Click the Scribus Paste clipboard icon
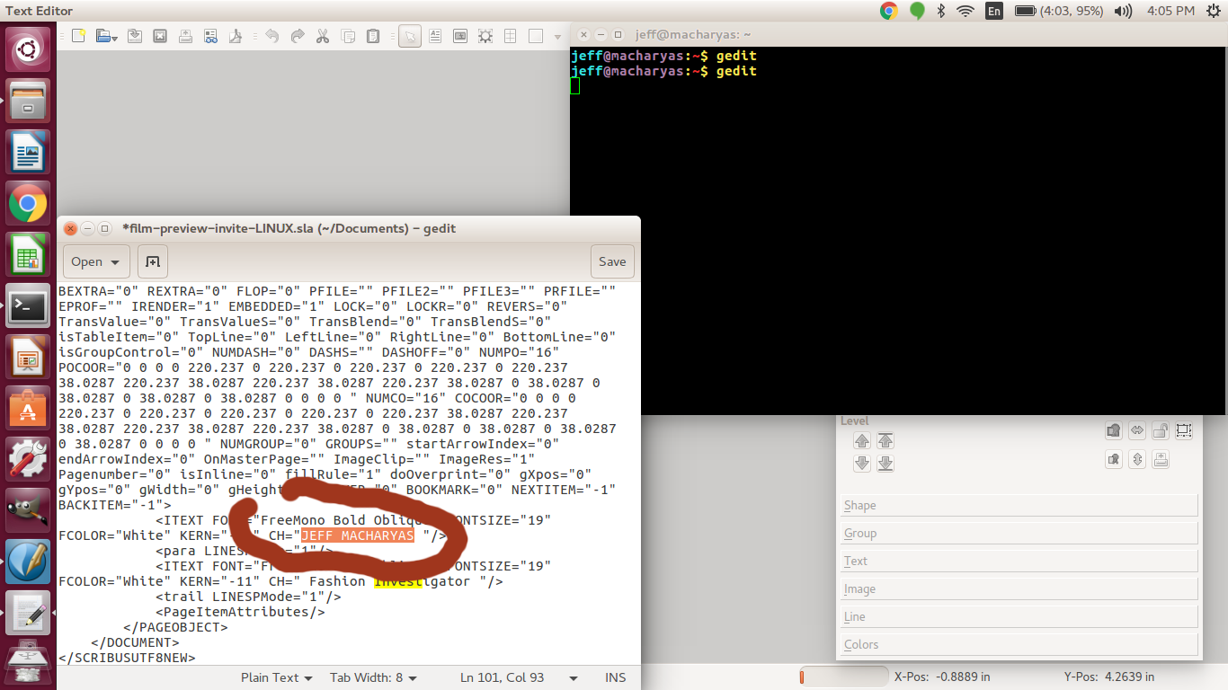This screenshot has height=690, width=1228. 373,36
